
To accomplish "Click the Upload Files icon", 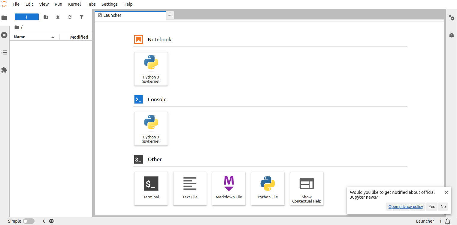I will 58,17.
